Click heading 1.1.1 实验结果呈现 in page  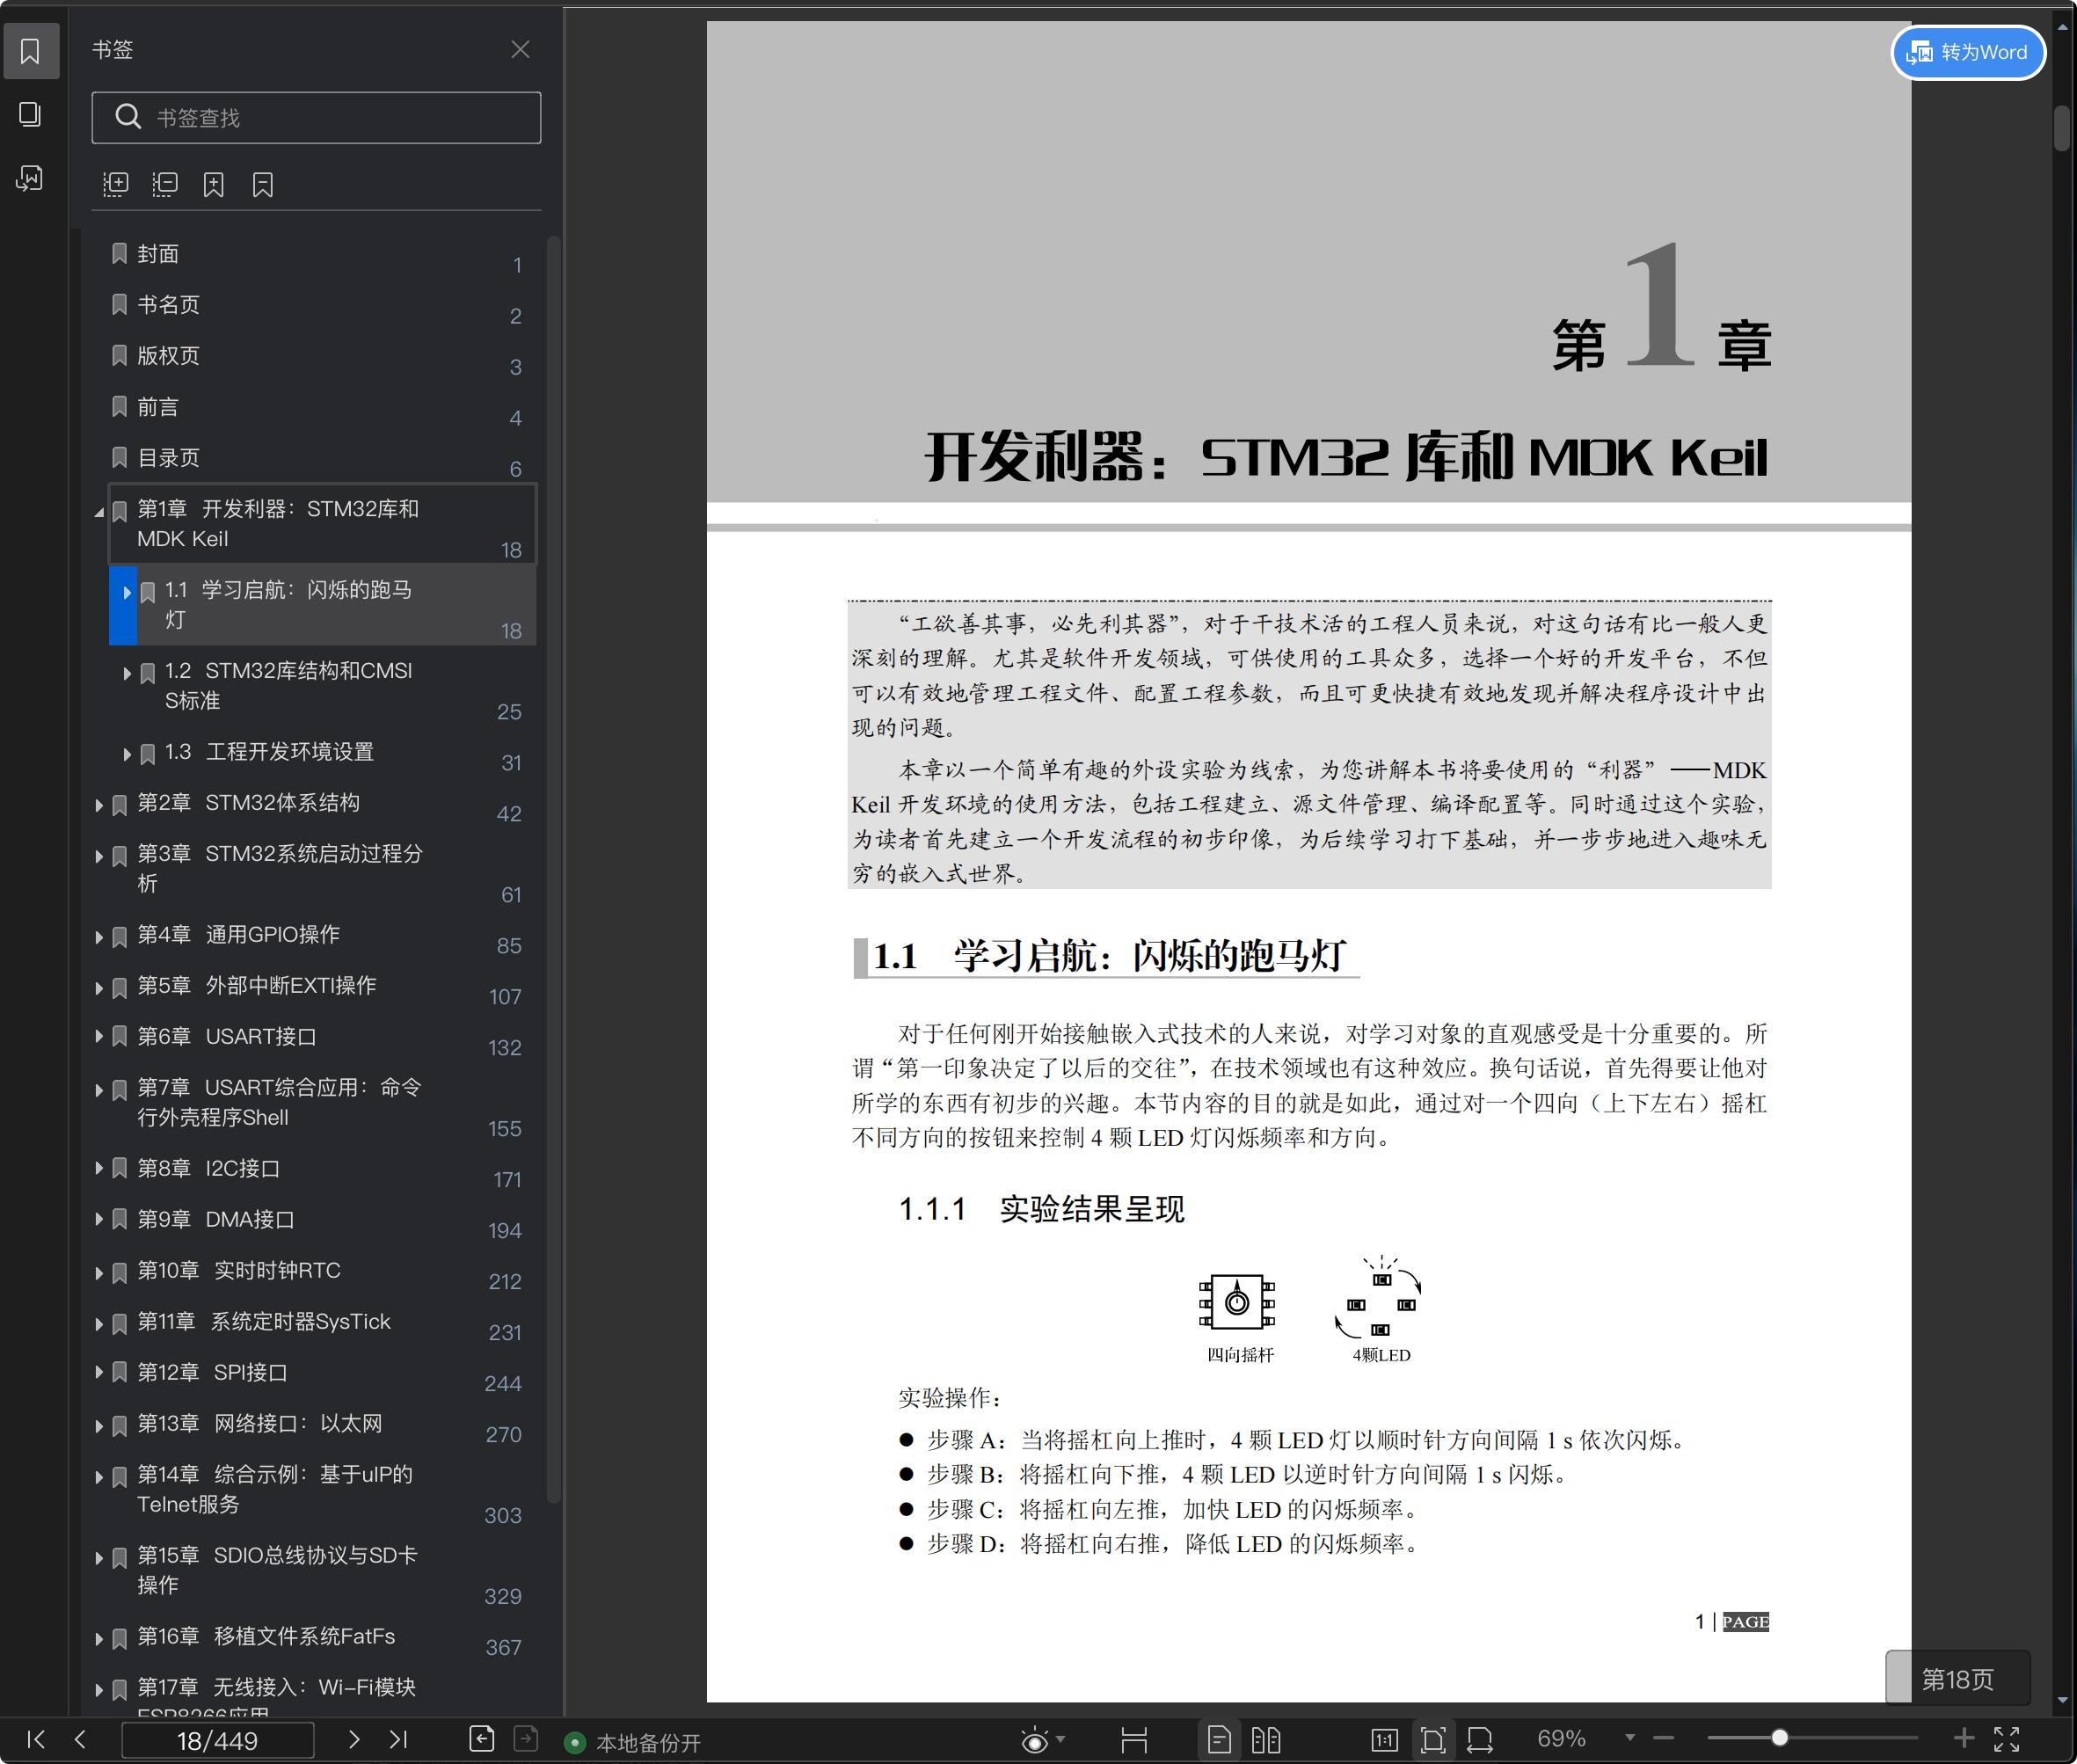[x=1041, y=1209]
